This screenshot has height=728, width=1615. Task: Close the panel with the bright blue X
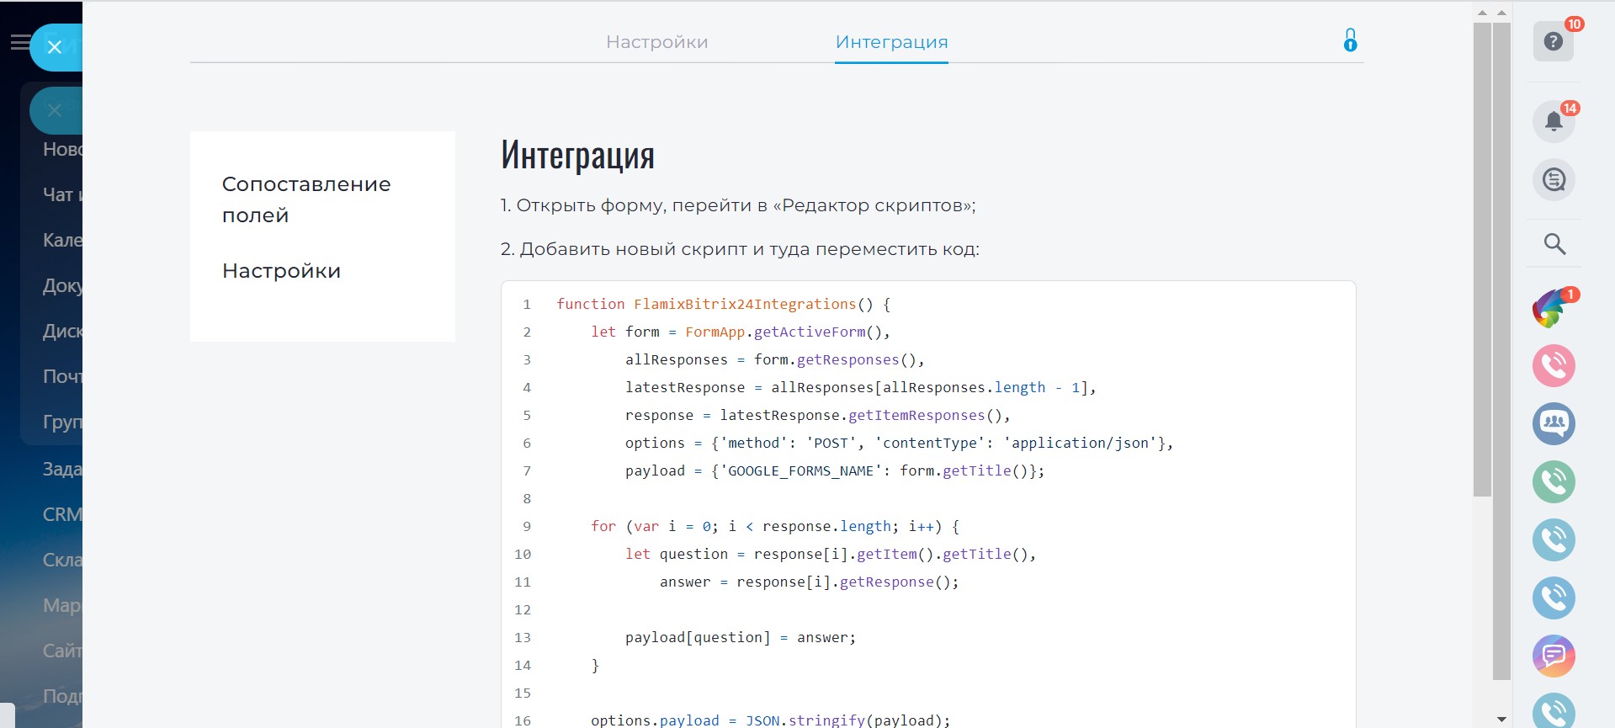55,47
